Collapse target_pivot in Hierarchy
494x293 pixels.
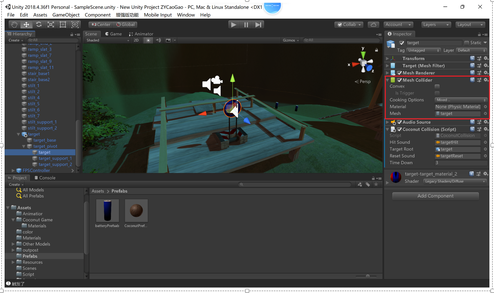click(24, 146)
